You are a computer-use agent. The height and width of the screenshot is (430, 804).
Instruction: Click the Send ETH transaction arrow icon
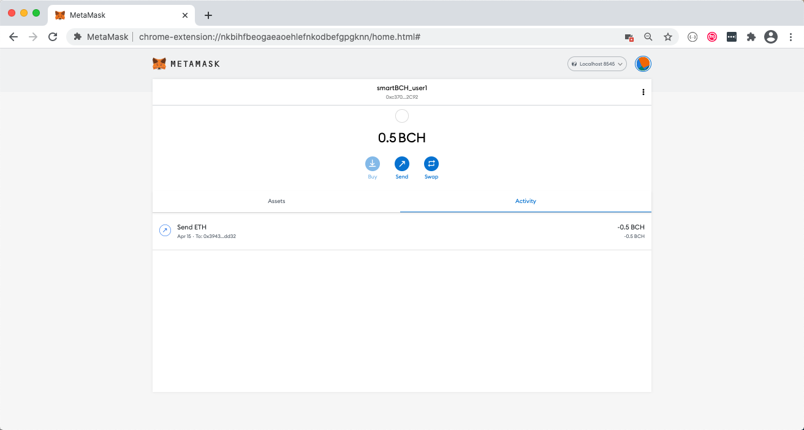coord(165,231)
